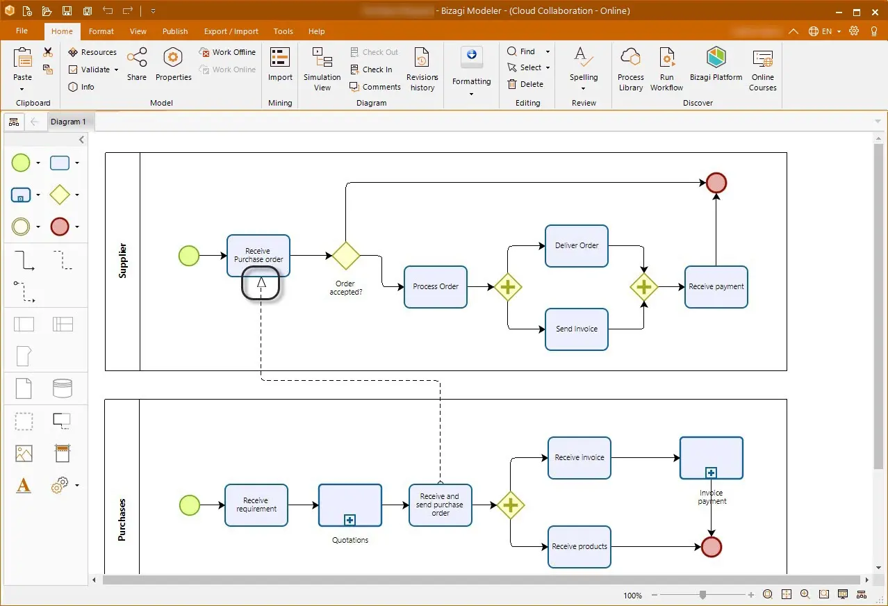888x606 pixels.
Task: Switch to the Format ribbon tab
Action: (x=101, y=31)
